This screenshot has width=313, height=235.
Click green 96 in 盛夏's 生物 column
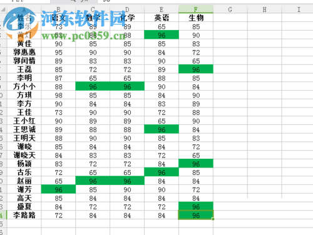coord(196,207)
